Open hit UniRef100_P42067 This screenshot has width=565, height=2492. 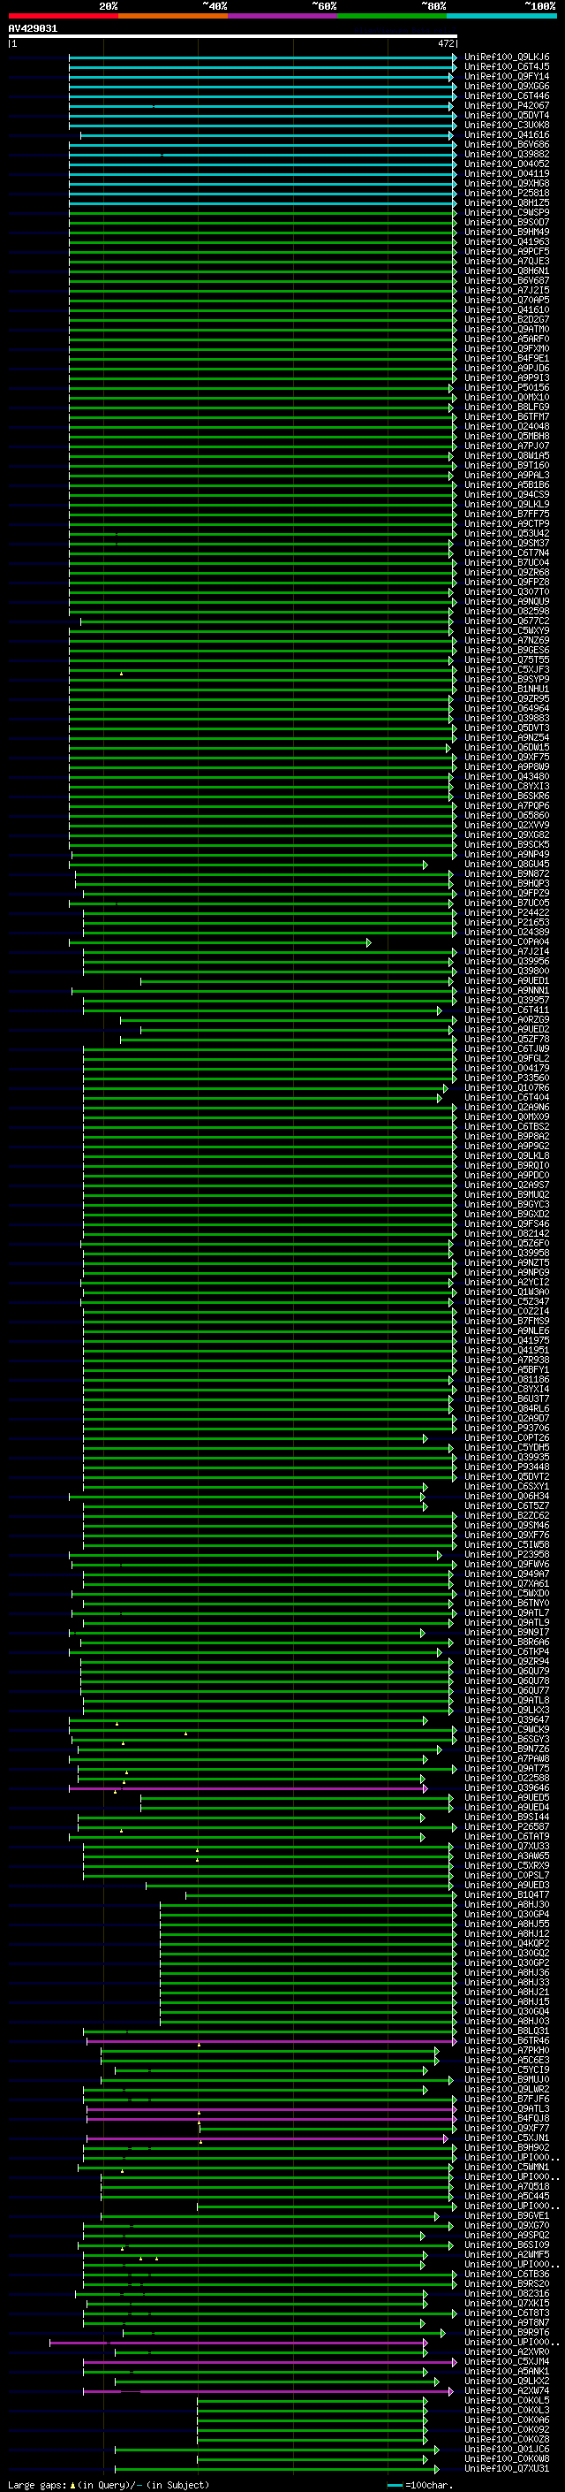(x=507, y=105)
